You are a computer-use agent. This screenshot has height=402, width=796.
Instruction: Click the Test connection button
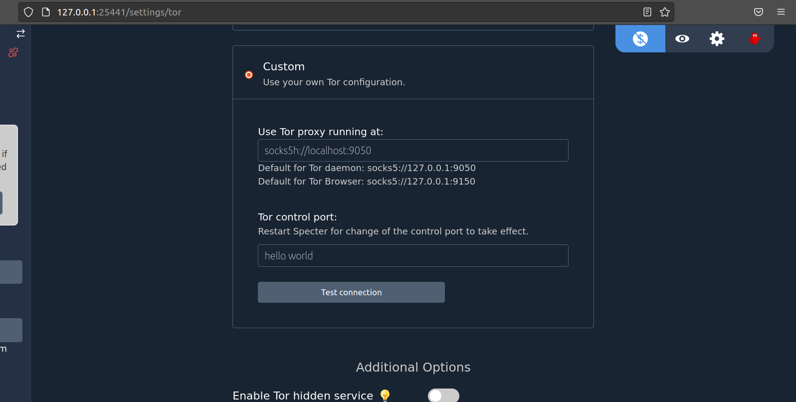tap(351, 292)
